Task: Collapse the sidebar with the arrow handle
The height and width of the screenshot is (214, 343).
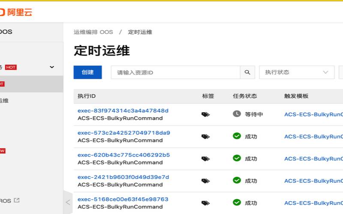Action: [x=68, y=202]
